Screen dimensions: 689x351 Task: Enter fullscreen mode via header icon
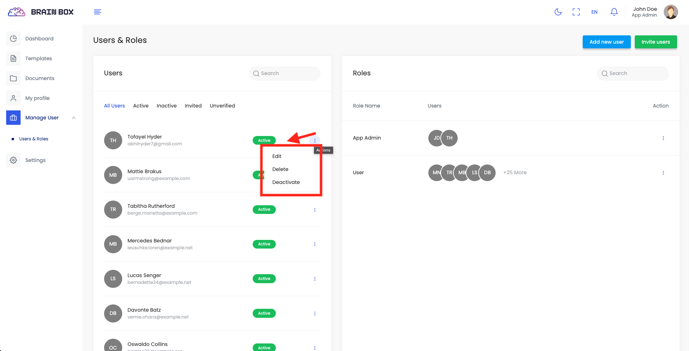(576, 12)
